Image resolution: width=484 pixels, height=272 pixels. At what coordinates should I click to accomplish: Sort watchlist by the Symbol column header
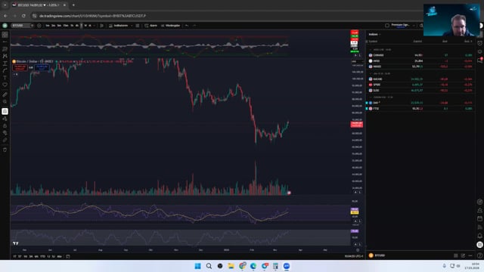click(373, 42)
